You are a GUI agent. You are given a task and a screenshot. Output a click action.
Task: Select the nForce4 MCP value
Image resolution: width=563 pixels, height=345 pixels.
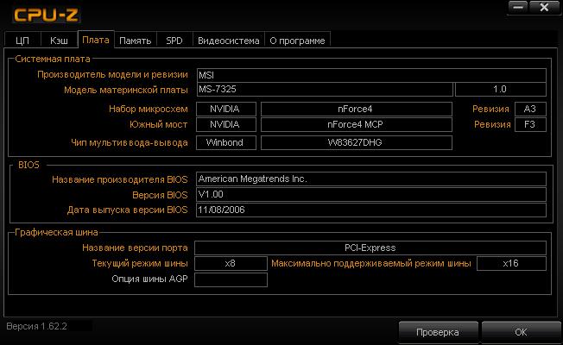click(356, 124)
